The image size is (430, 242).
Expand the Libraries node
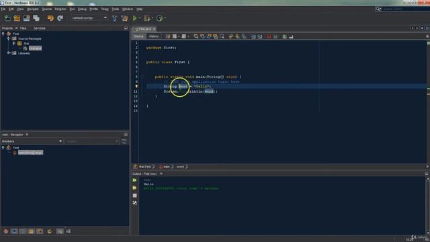point(9,53)
